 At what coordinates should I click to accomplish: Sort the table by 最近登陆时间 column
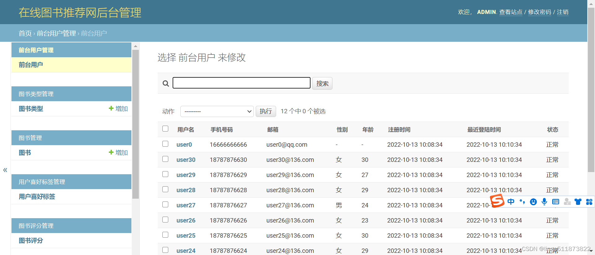tap(484, 130)
